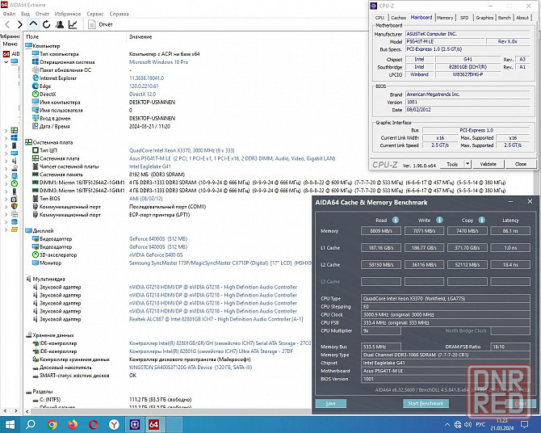Click the graph chart toolbar icon
This screenshot has height=433, width=541.
click(x=73, y=24)
